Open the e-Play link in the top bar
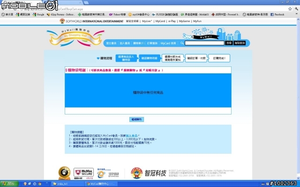The height and width of the screenshot is (187, 300). coord(172,21)
